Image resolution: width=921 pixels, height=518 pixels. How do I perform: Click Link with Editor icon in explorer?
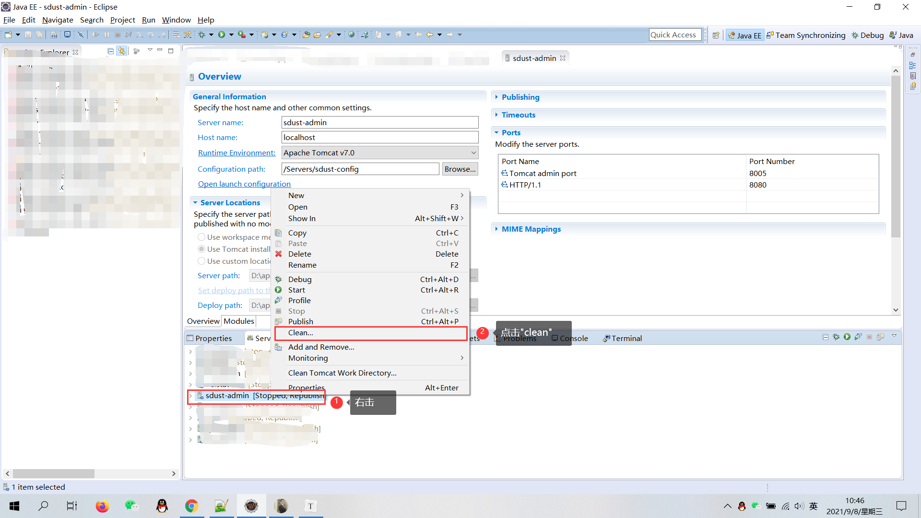(x=122, y=51)
